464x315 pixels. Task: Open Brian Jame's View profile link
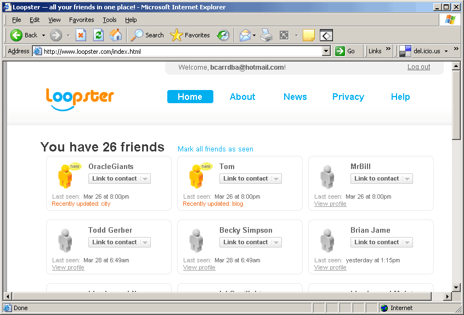click(x=330, y=267)
